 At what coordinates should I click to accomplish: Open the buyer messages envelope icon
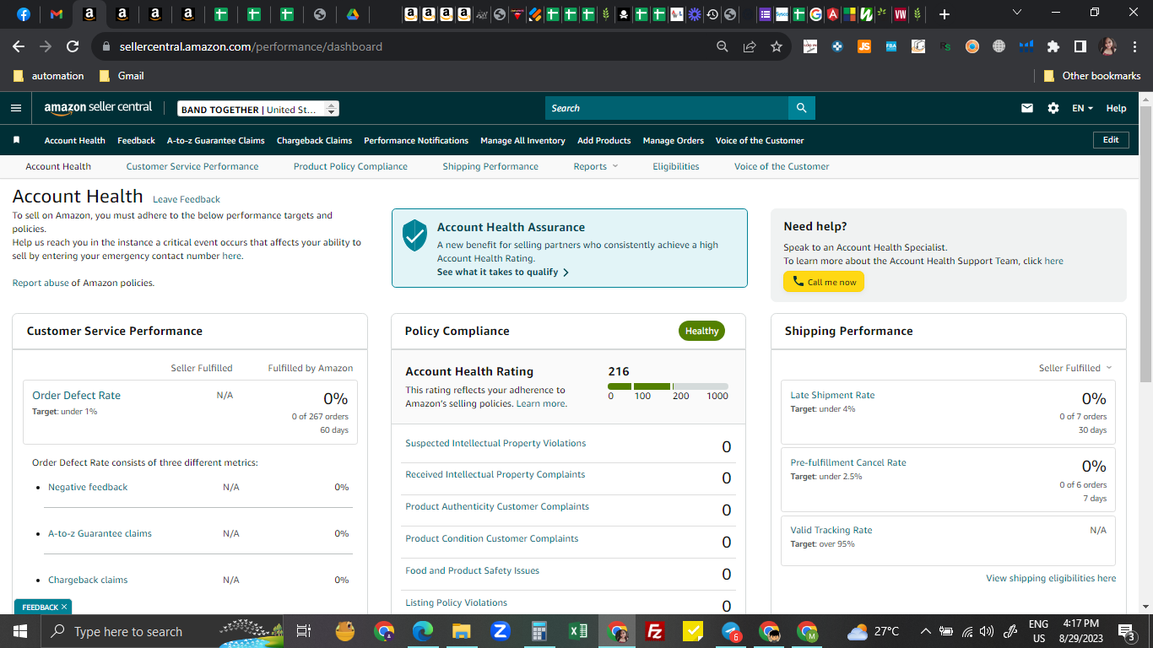click(1027, 108)
